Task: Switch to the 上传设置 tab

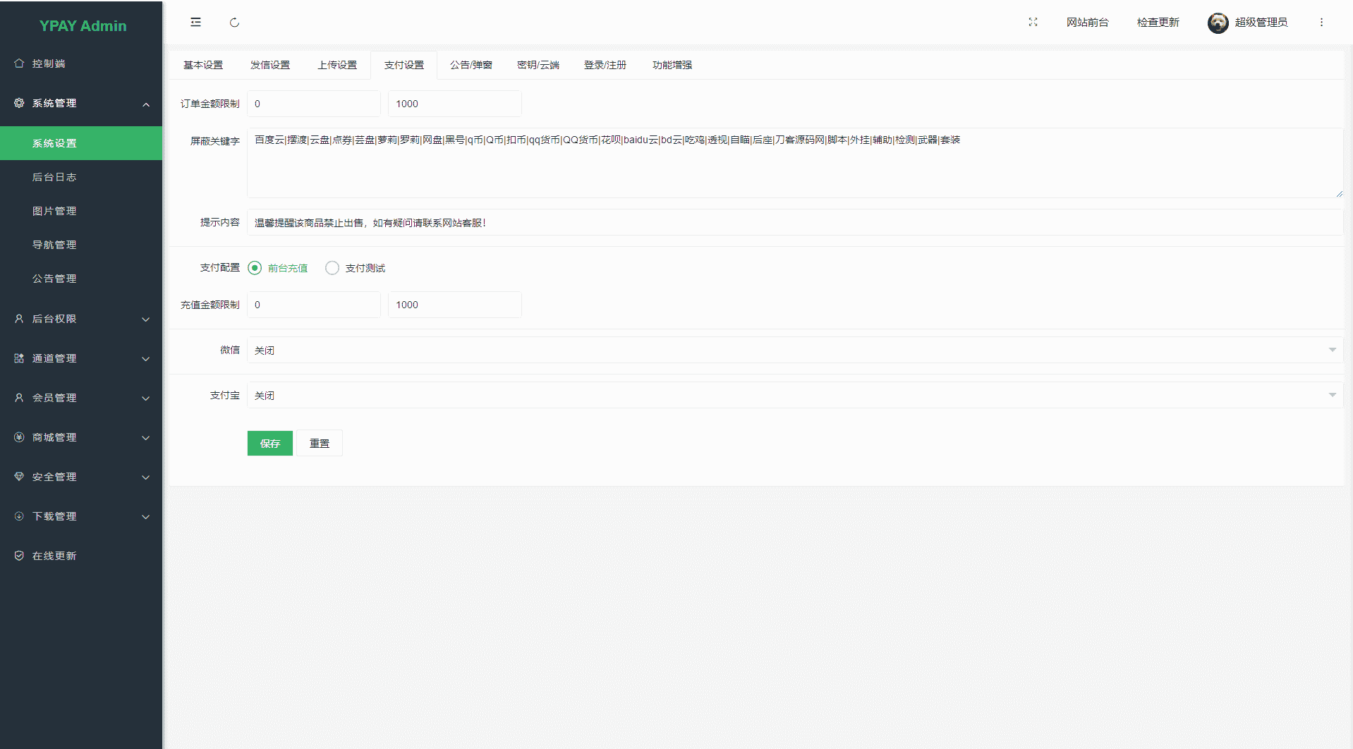Action: pyautogui.click(x=337, y=65)
